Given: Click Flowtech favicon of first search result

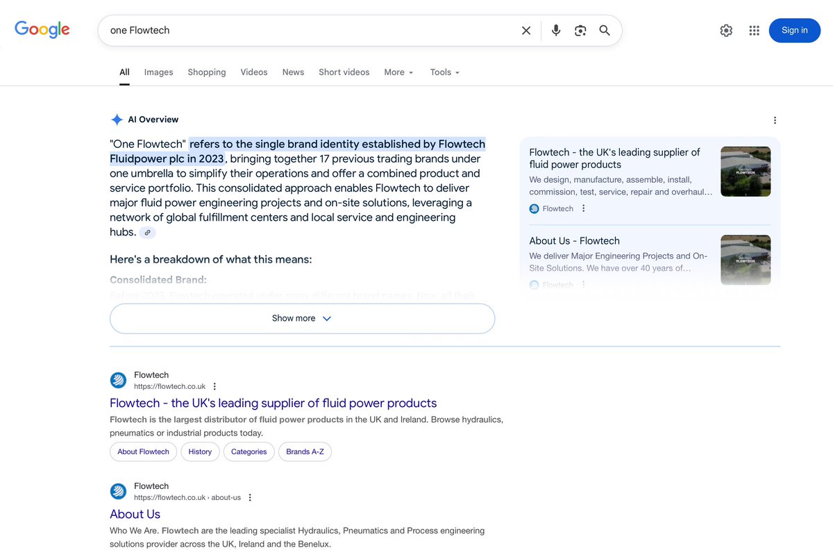Looking at the screenshot, I should (119, 380).
